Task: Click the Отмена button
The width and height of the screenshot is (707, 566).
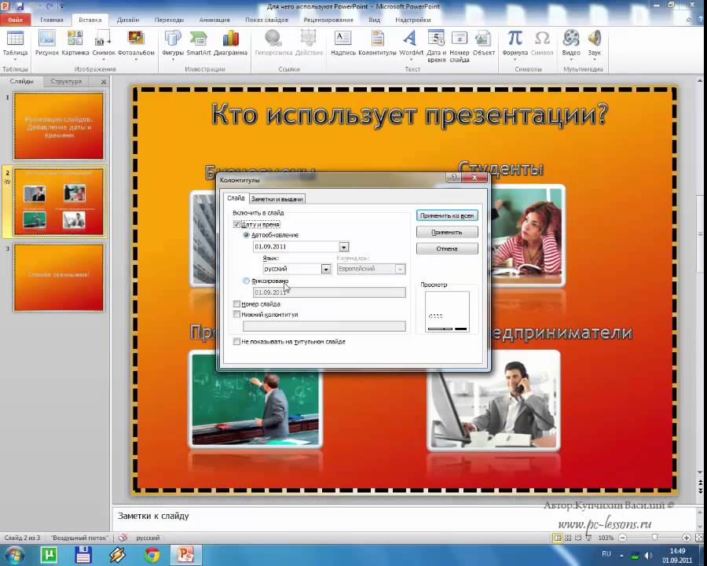Action: [447, 248]
